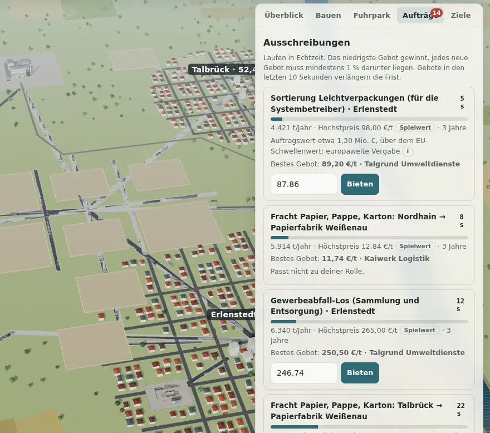Focus the 87.86 bid input field
Screen dimensions: 490x433
pyautogui.click(x=304, y=184)
